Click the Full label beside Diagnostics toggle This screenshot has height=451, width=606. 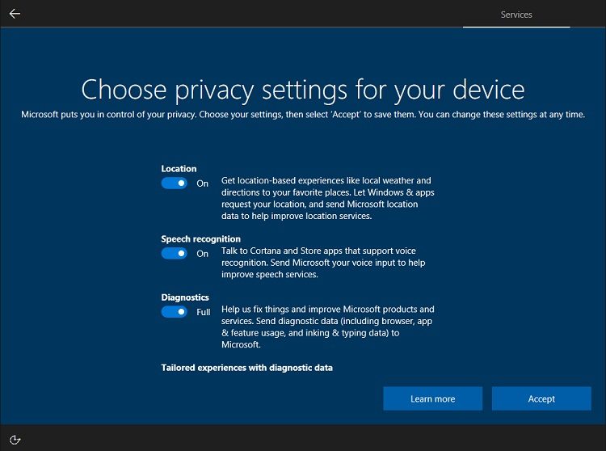point(204,312)
